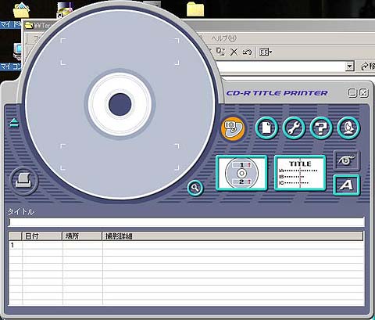Open the ヘルプ(H) menu
This screenshot has width=375, height=320.
pyautogui.click(x=224, y=38)
